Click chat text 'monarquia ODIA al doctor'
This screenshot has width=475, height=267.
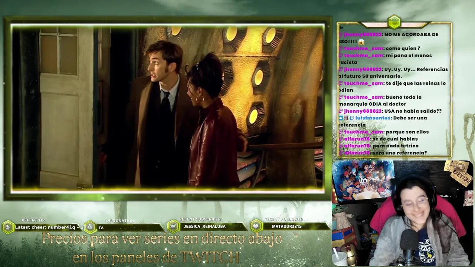pos(372,104)
